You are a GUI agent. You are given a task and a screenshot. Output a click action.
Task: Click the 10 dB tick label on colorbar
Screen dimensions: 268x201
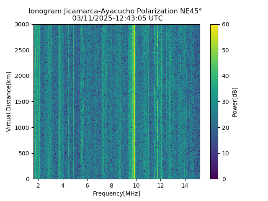225,153
